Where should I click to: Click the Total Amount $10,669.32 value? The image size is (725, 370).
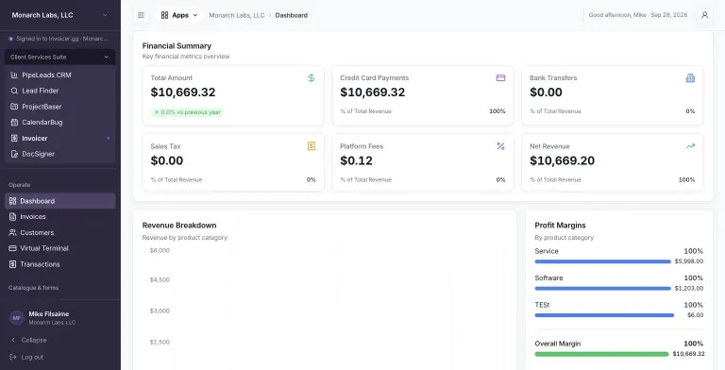pyautogui.click(x=183, y=92)
